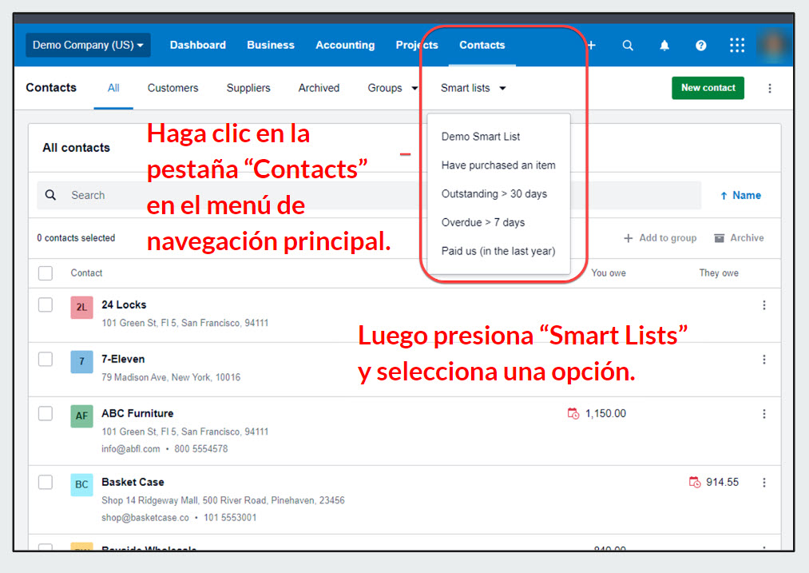Choose "Overdue > 7 days" smart list
The height and width of the screenshot is (573, 809).
point(483,222)
